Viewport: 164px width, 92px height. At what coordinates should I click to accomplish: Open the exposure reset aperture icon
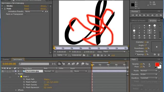pyautogui.click(x=109, y=55)
